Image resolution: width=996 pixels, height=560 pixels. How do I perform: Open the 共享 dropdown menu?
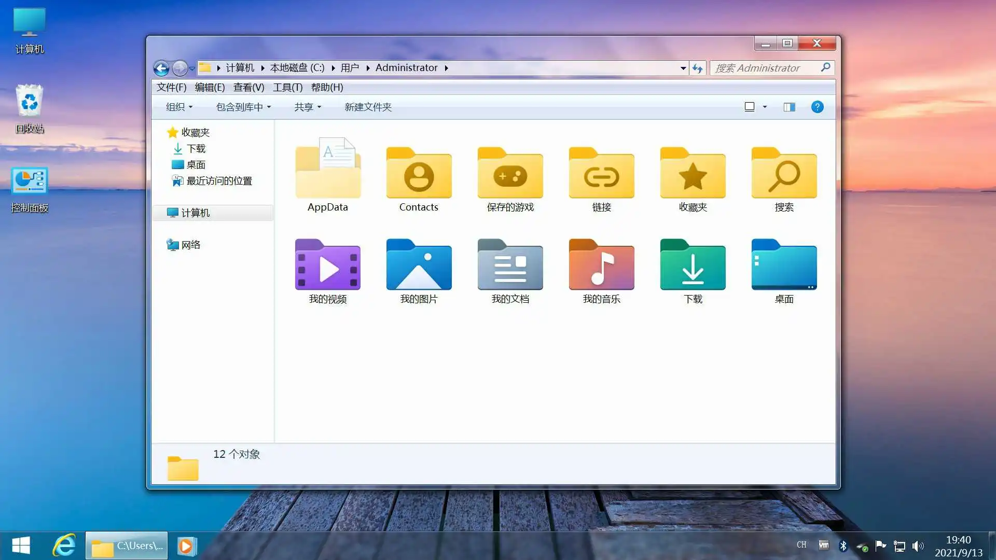[x=307, y=107]
